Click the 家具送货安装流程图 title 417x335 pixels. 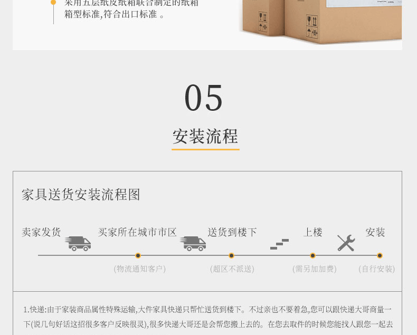click(x=81, y=195)
